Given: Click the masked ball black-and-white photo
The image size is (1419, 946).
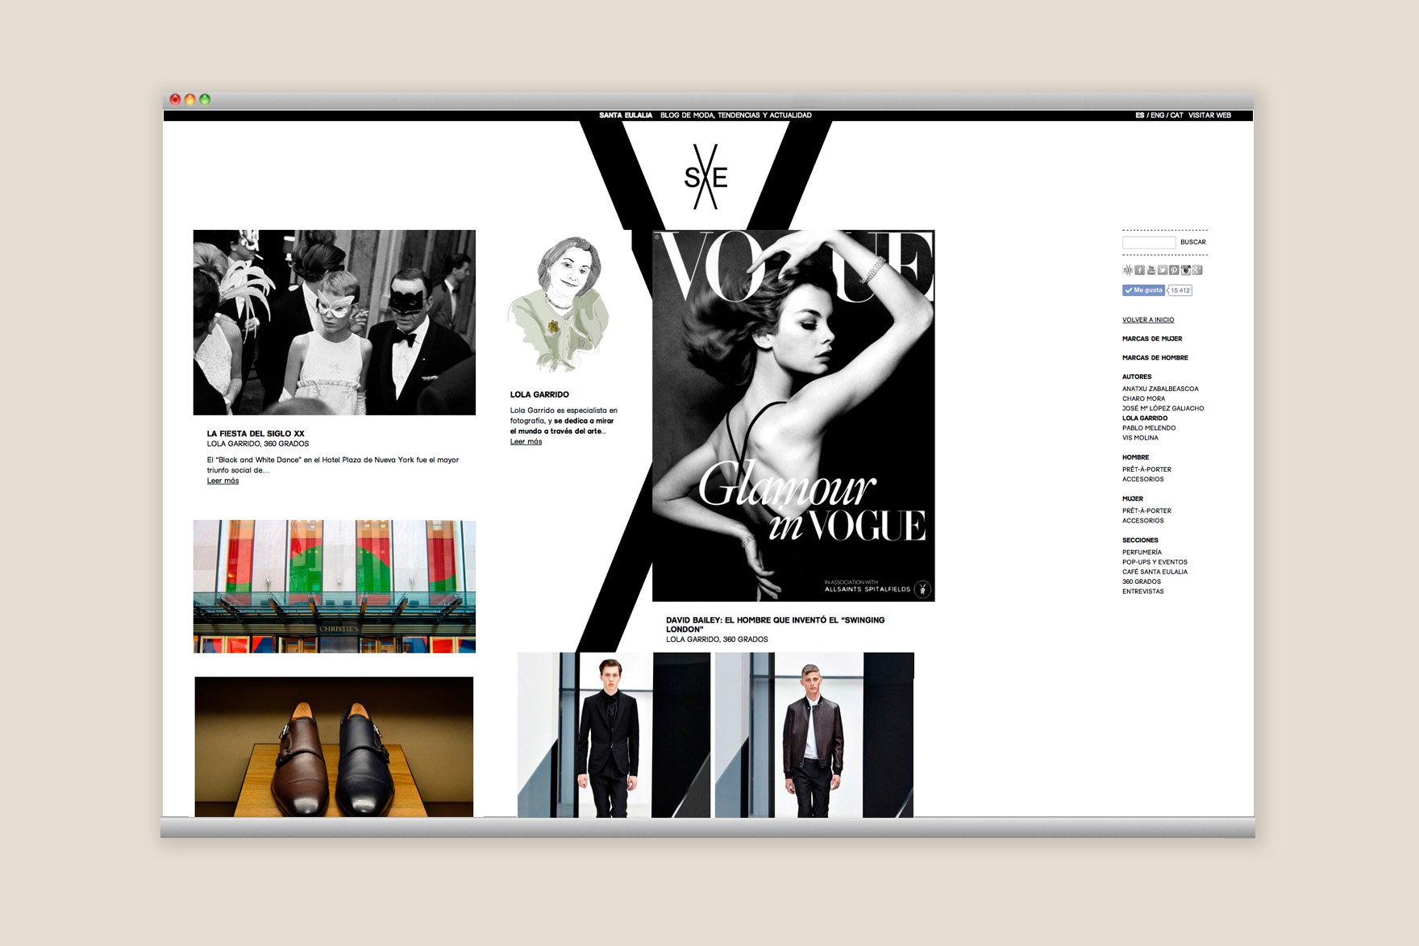Looking at the screenshot, I should (x=334, y=323).
